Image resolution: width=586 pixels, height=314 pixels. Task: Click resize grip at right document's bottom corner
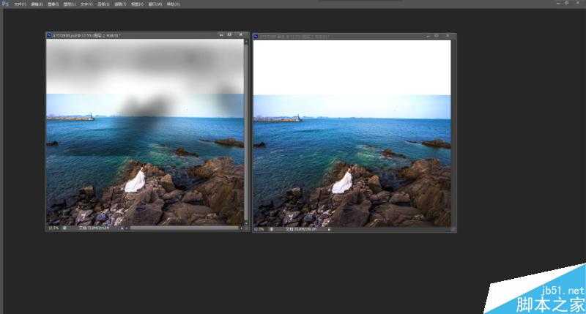tap(453, 228)
